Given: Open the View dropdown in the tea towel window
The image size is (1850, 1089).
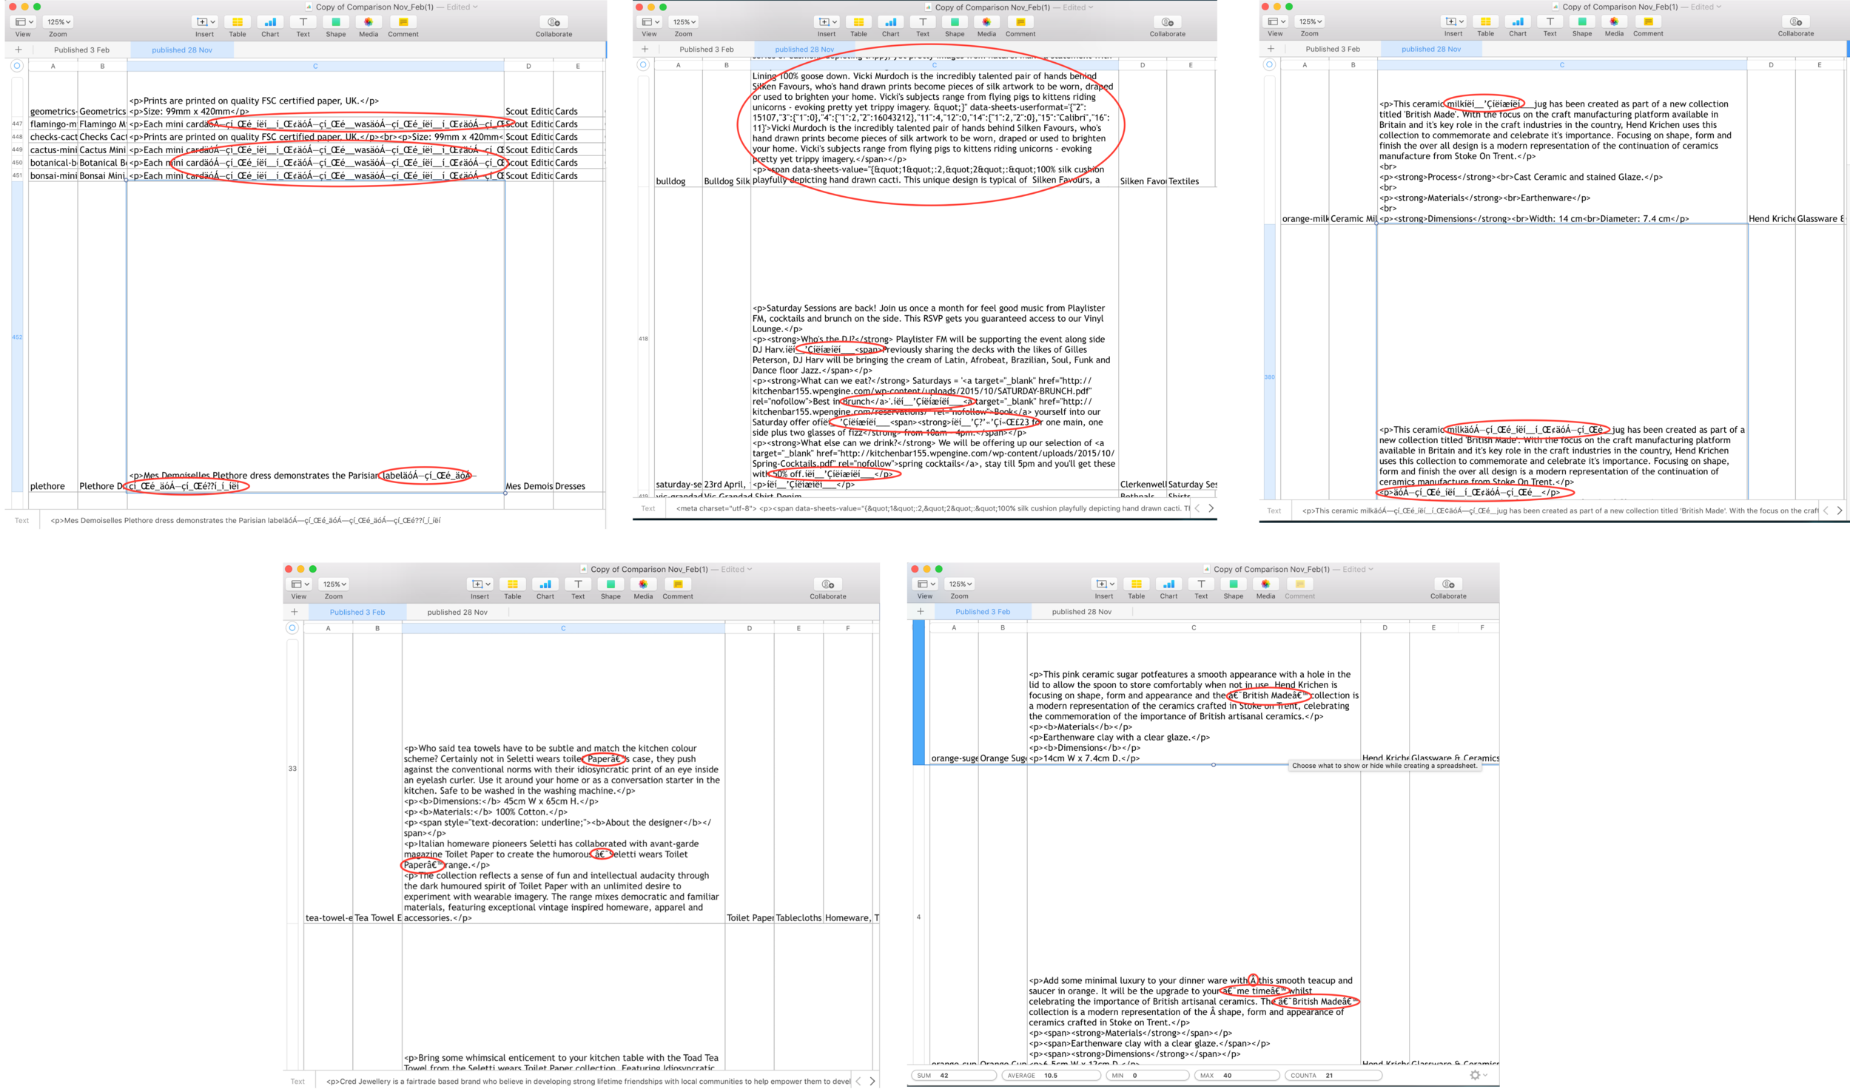Looking at the screenshot, I should pos(299,584).
